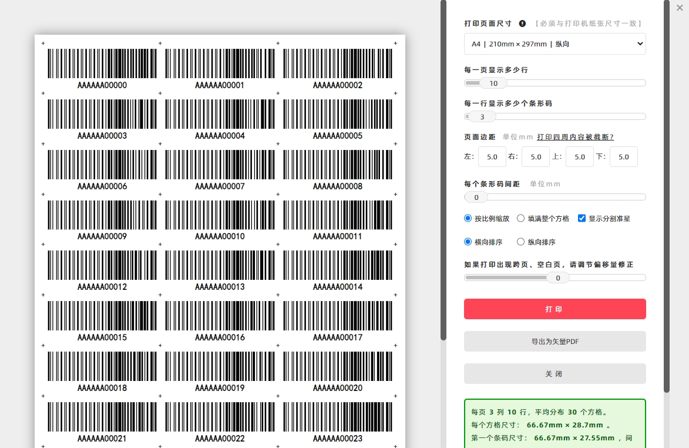689x448 pixels.
Task: Click the 每个方格尺寸 66.67mm × 28.7mm line
Action: (541, 425)
